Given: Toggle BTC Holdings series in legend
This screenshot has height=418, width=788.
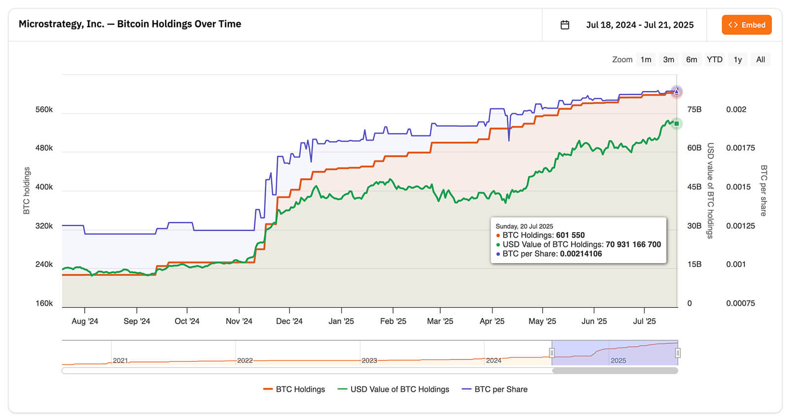Looking at the screenshot, I should pyautogui.click(x=295, y=389).
